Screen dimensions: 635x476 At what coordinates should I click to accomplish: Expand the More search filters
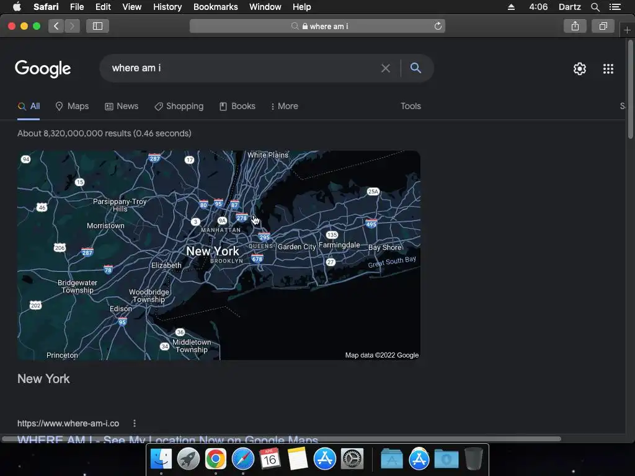(x=284, y=106)
